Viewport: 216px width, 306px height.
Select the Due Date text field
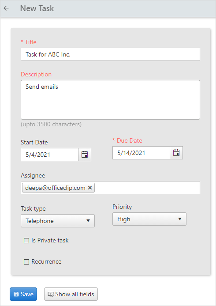pyautogui.click(x=141, y=153)
